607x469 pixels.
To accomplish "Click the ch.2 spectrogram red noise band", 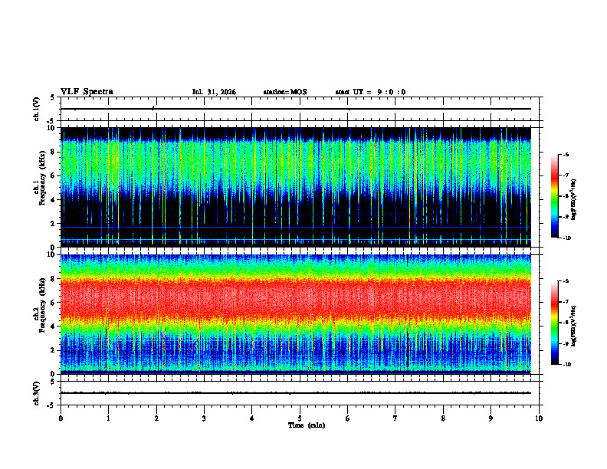I will [x=296, y=298].
